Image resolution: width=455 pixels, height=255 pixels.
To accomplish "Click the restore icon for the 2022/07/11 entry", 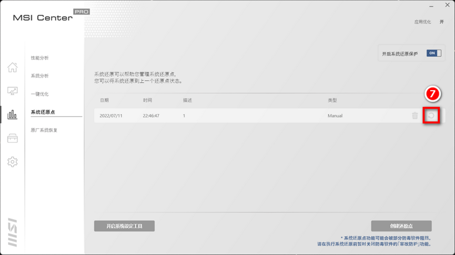I will 431,116.
